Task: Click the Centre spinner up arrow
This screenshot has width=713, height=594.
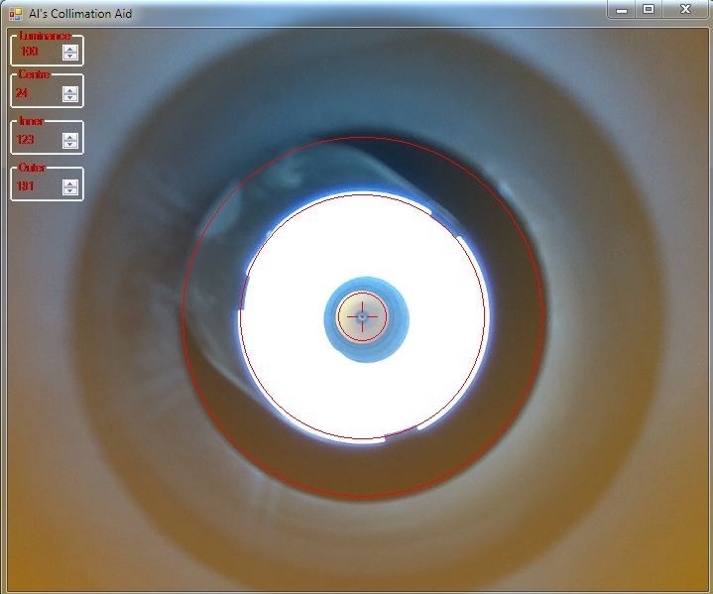Action: tap(70, 89)
